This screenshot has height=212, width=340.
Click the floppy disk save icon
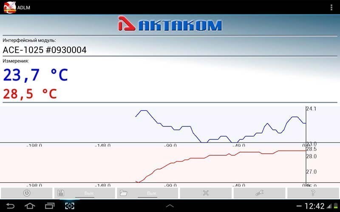61,193
